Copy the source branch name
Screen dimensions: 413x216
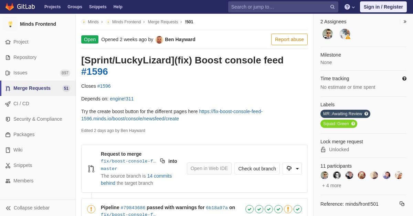[x=162, y=161]
